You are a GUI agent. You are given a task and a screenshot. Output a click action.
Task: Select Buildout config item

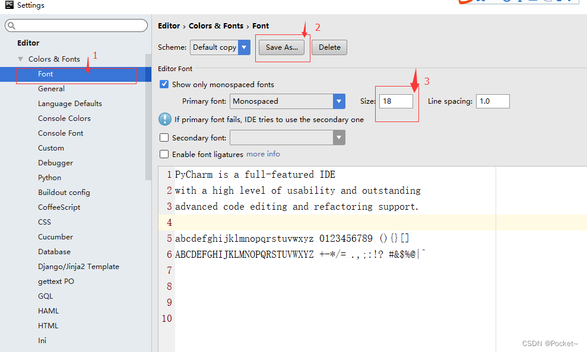64,193
